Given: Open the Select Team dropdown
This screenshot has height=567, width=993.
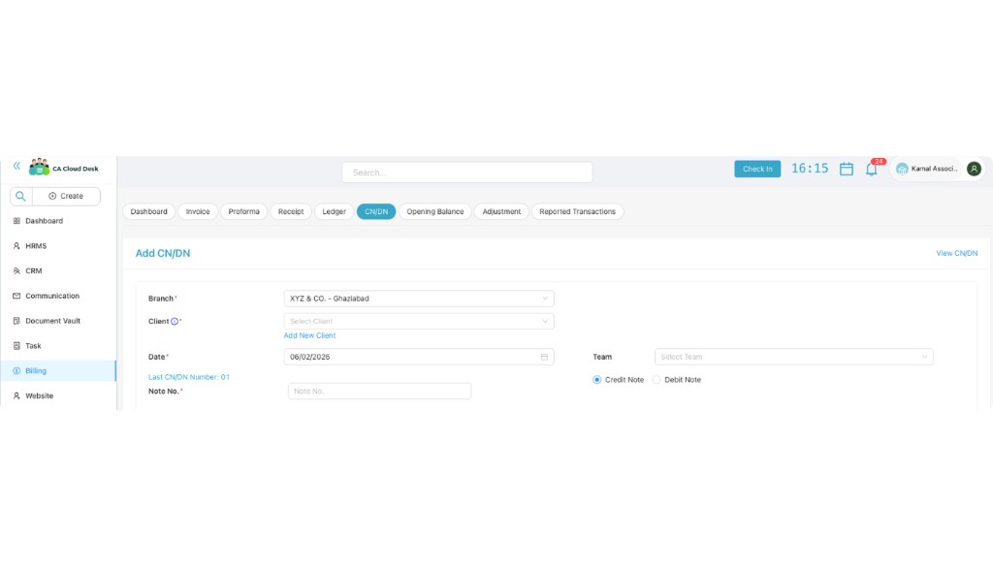Looking at the screenshot, I should (793, 356).
